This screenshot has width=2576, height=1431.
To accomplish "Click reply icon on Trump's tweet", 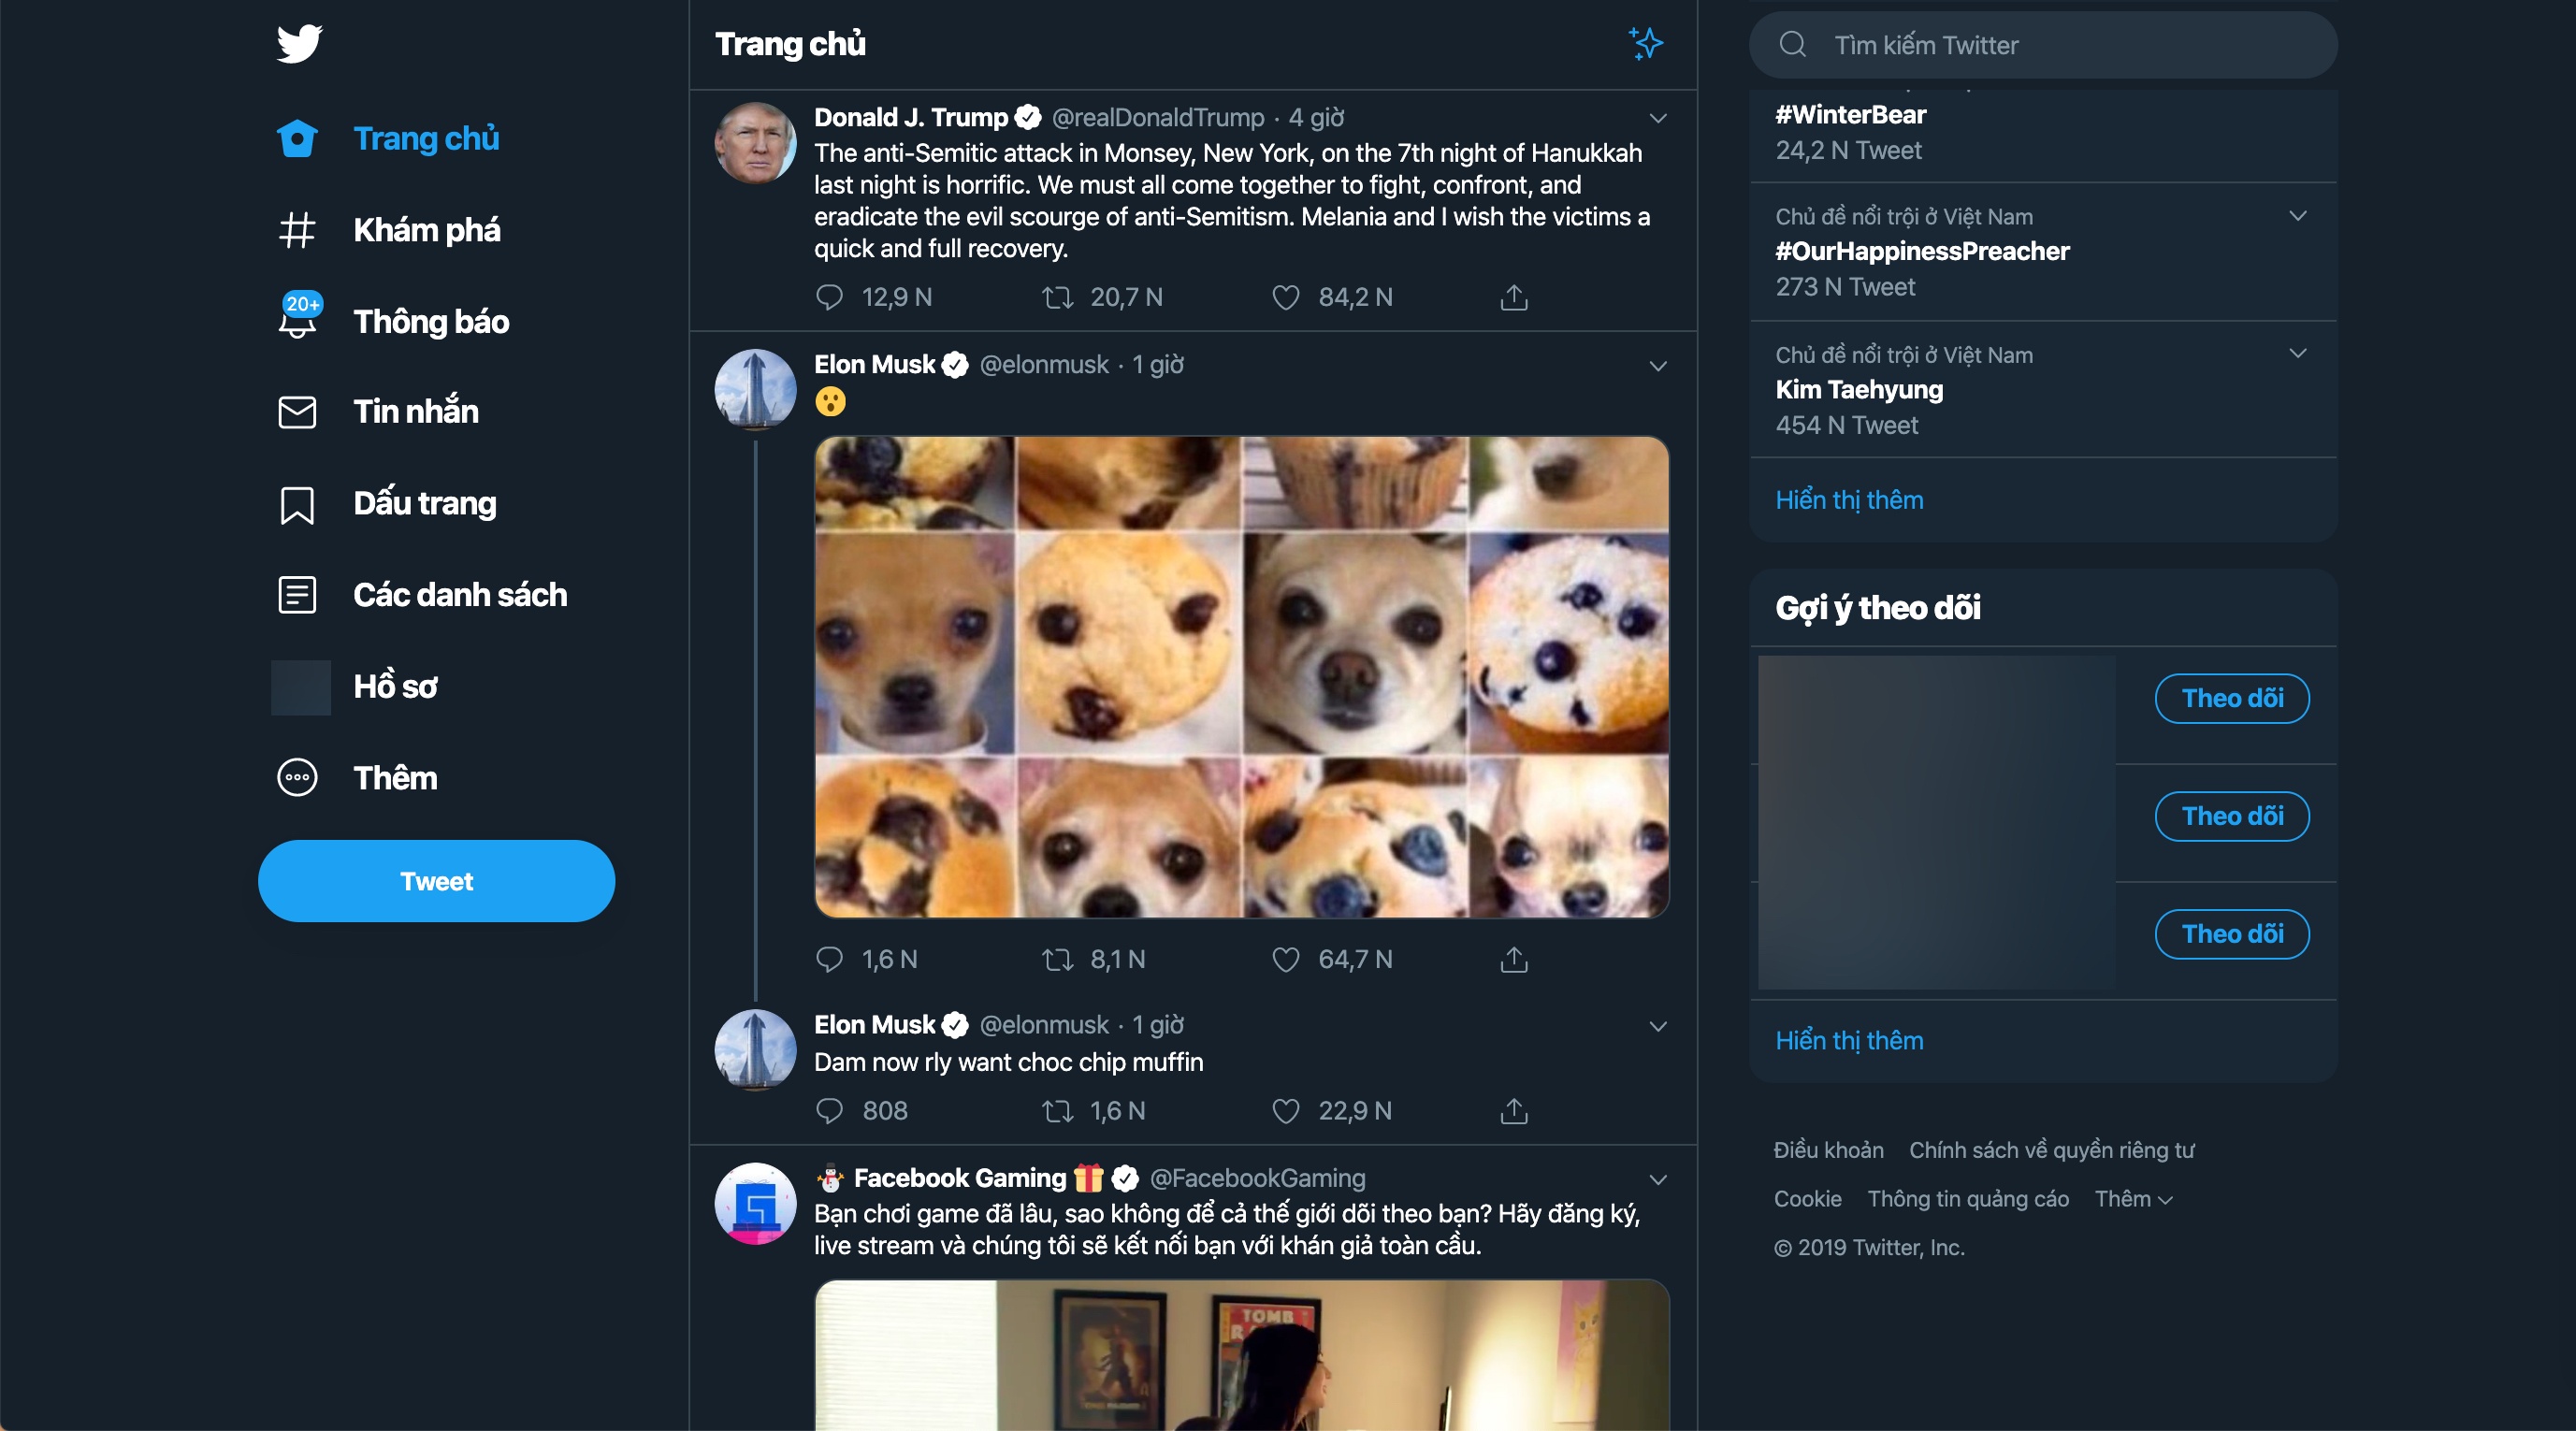I will coord(829,297).
